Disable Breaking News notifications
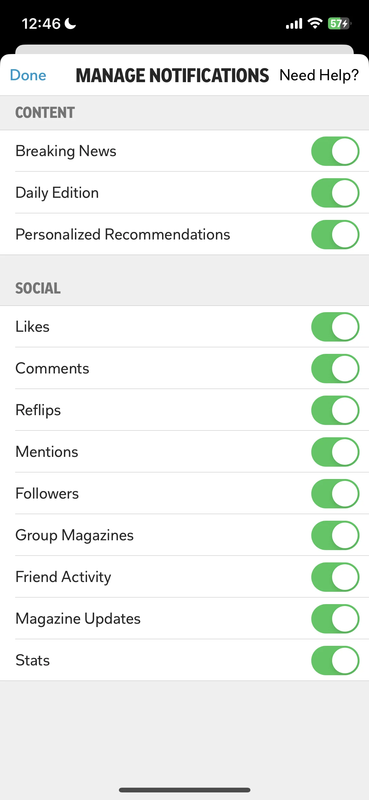Image resolution: width=369 pixels, height=800 pixels. pyautogui.click(x=335, y=151)
